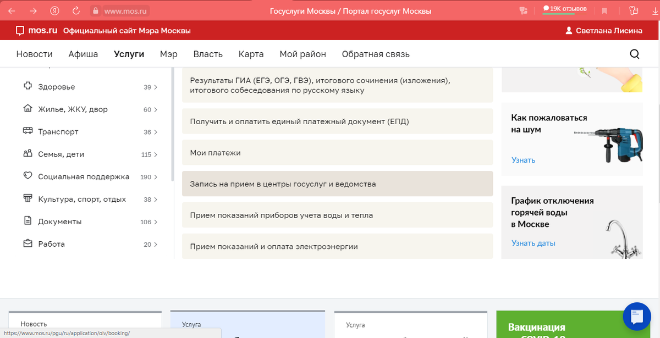Open the Yandex home button
The width and height of the screenshot is (660, 338).
pyautogui.click(x=54, y=10)
